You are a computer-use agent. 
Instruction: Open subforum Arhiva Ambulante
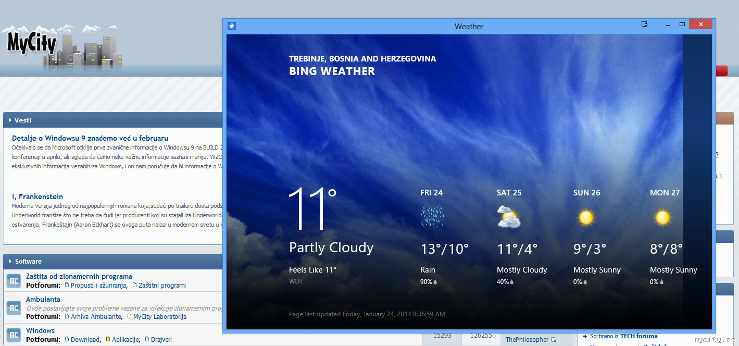(96, 317)
